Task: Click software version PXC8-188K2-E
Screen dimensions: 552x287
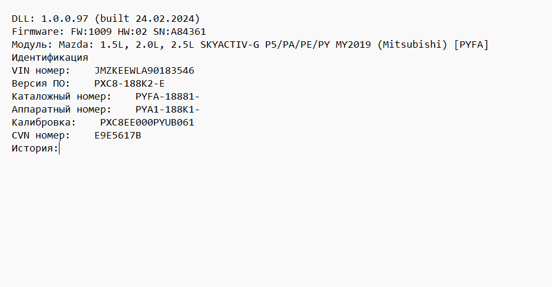Action: click(130, 84)
